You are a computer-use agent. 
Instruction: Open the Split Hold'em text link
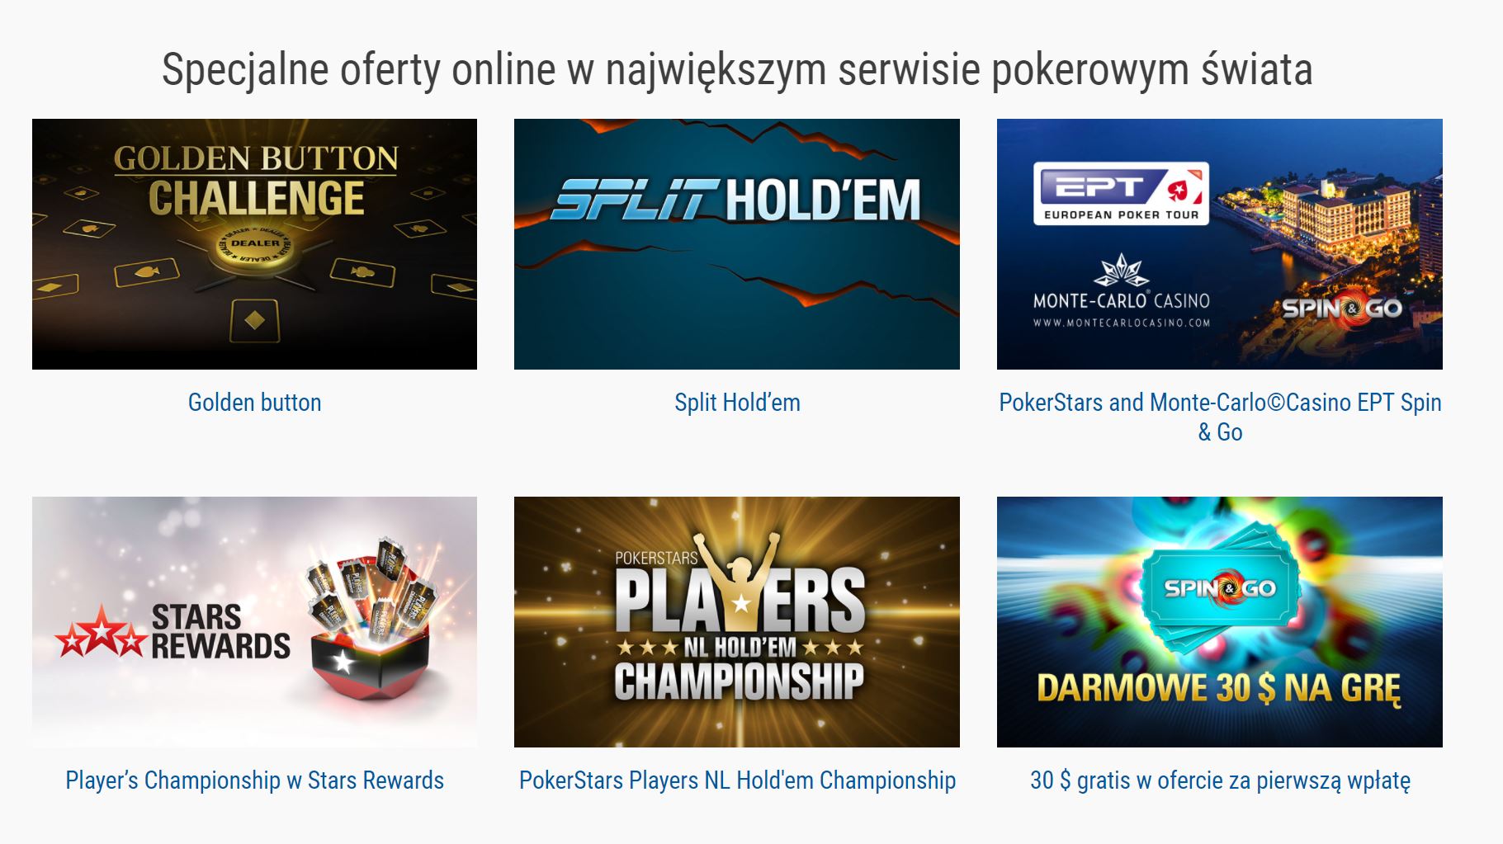tap(737, 403)
